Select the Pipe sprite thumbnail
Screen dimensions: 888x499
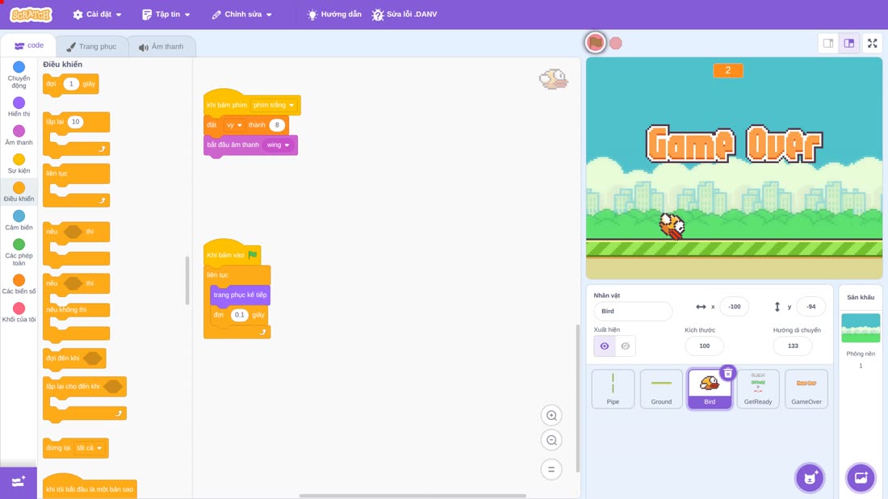(x=613, y=388)
